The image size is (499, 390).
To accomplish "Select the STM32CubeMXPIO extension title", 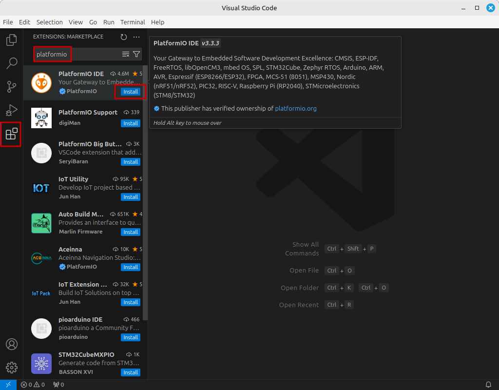I will (x=86, y=355).
